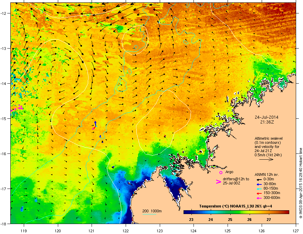Click the 21:36Z time label
303x234 pixels.
pyautogui.click(x=267, y=122)
